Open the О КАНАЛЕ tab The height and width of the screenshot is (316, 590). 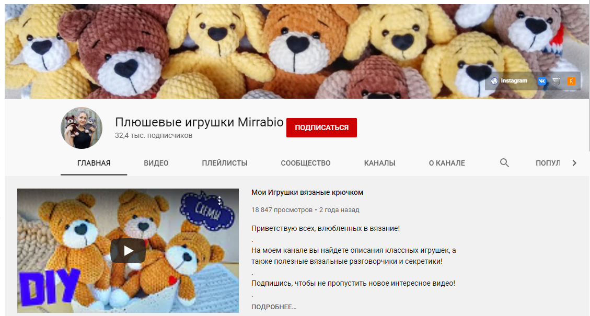tap(447, 163)
